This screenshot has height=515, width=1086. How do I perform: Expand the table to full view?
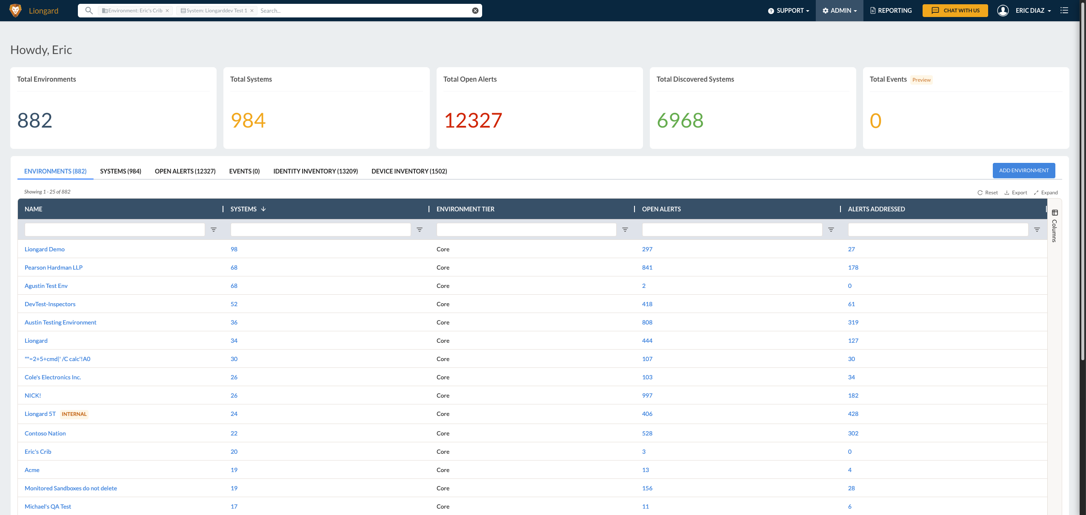tap(1046, 193)
